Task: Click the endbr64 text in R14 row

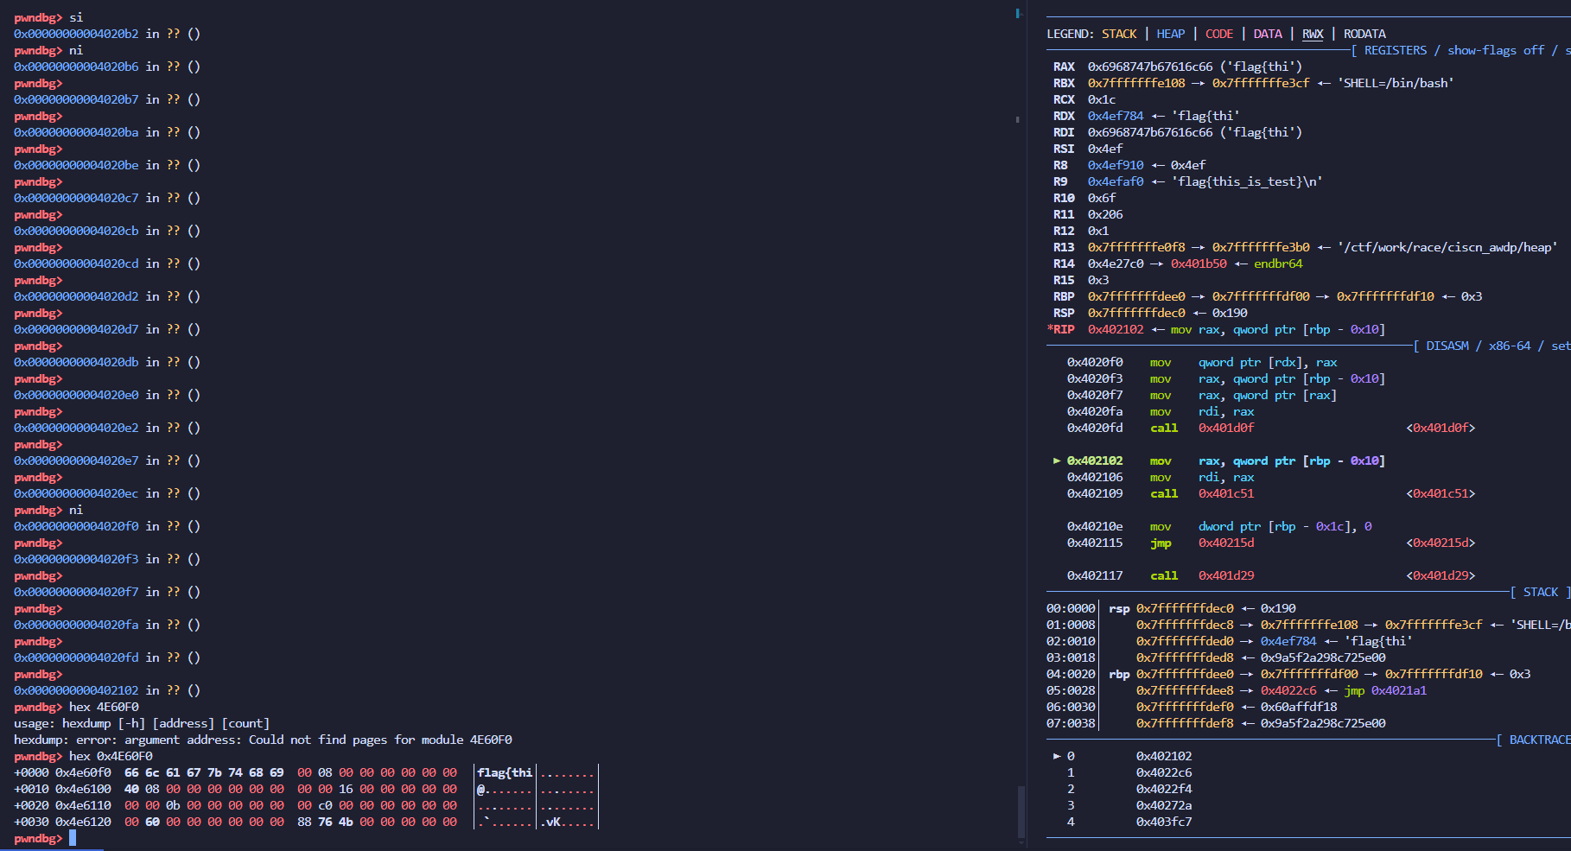Action: [1278, 264]
